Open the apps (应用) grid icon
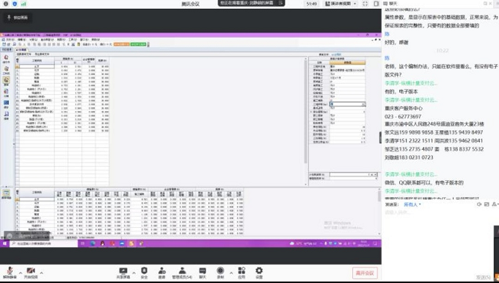This screenshot has width=499, height=283. point(241,273)
